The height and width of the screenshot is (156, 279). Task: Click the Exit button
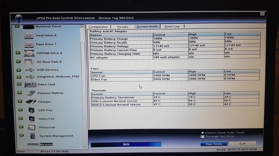(x=242, y=144)
